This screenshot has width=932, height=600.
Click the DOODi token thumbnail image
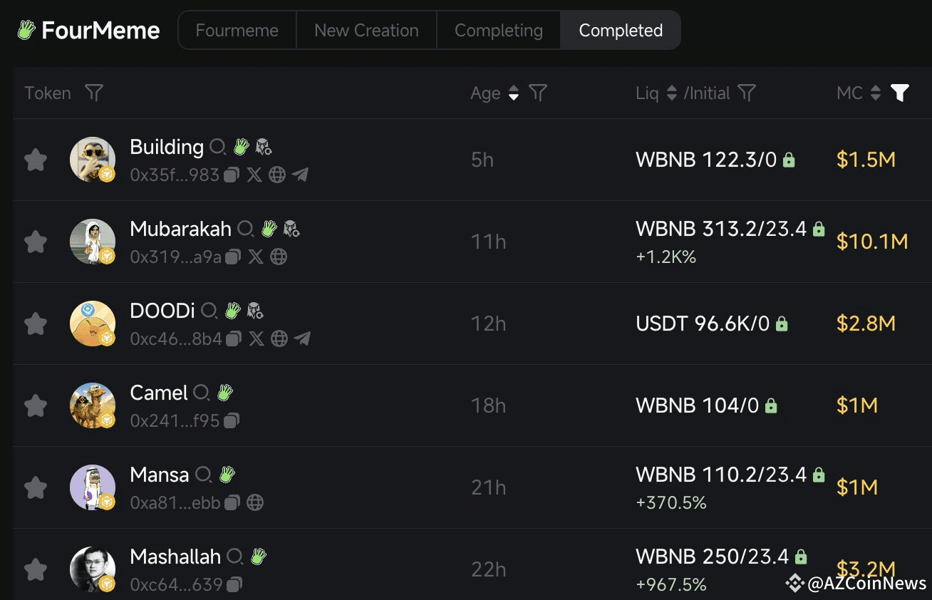[x=93, y=324]
